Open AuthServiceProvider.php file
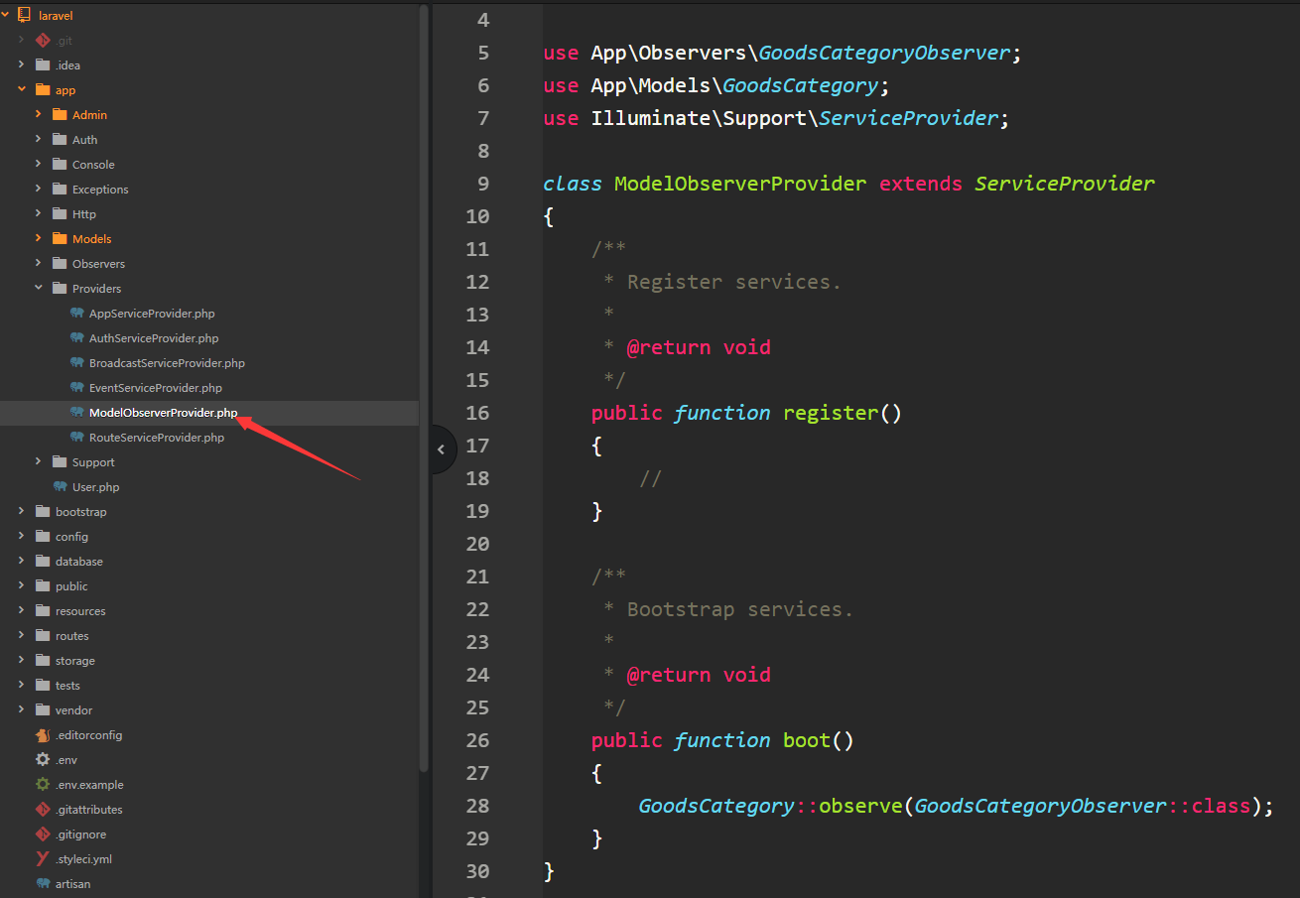 [154, 338]
